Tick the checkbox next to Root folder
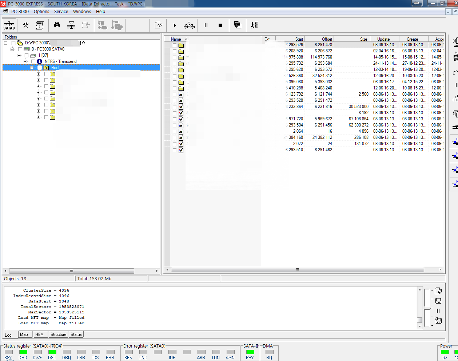Screen dimensions: 458x361 (x=40, y=68)
